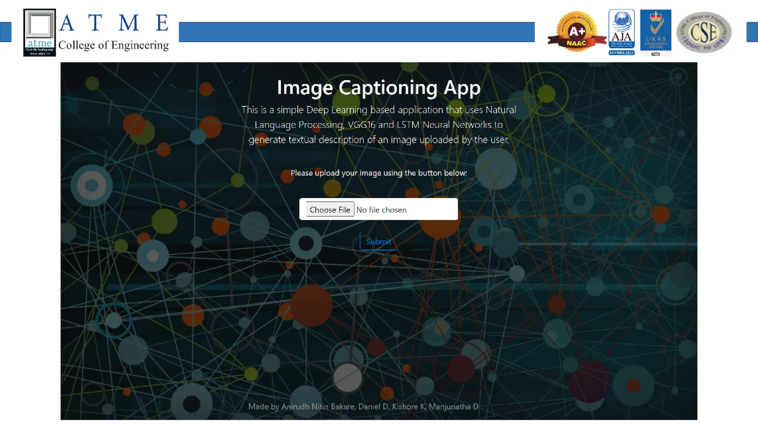
Task: Click the ISO 9001:2015 label under AJA
Action: coord(621,53)
